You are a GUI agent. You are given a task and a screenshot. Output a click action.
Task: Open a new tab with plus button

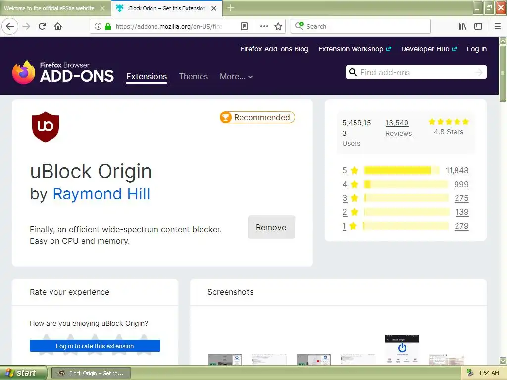tap(231, 8)
